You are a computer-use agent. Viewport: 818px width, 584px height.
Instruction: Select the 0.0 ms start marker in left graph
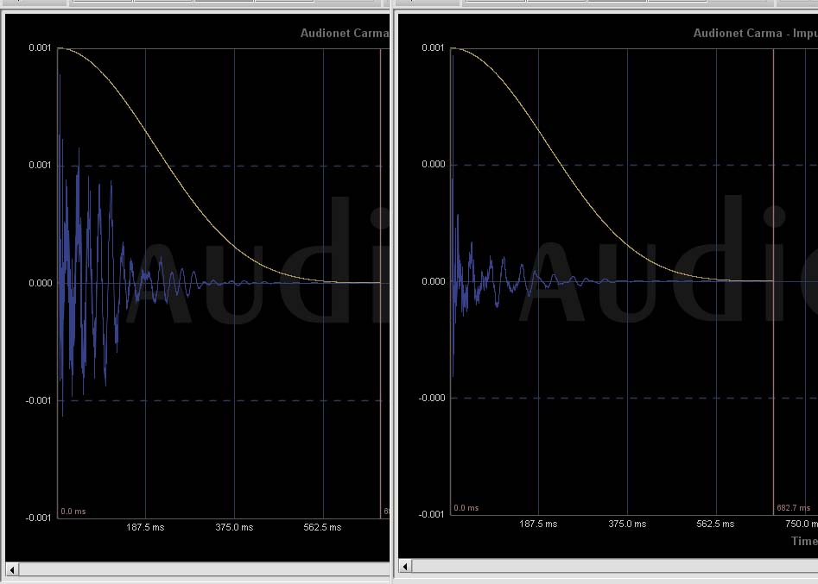coord(73,512)
